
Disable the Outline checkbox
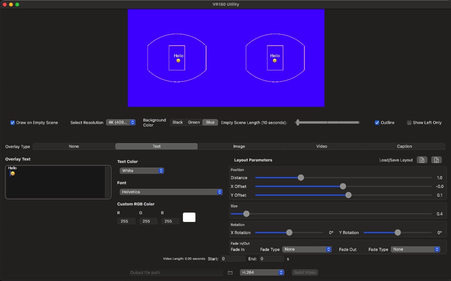pos(377,123)
